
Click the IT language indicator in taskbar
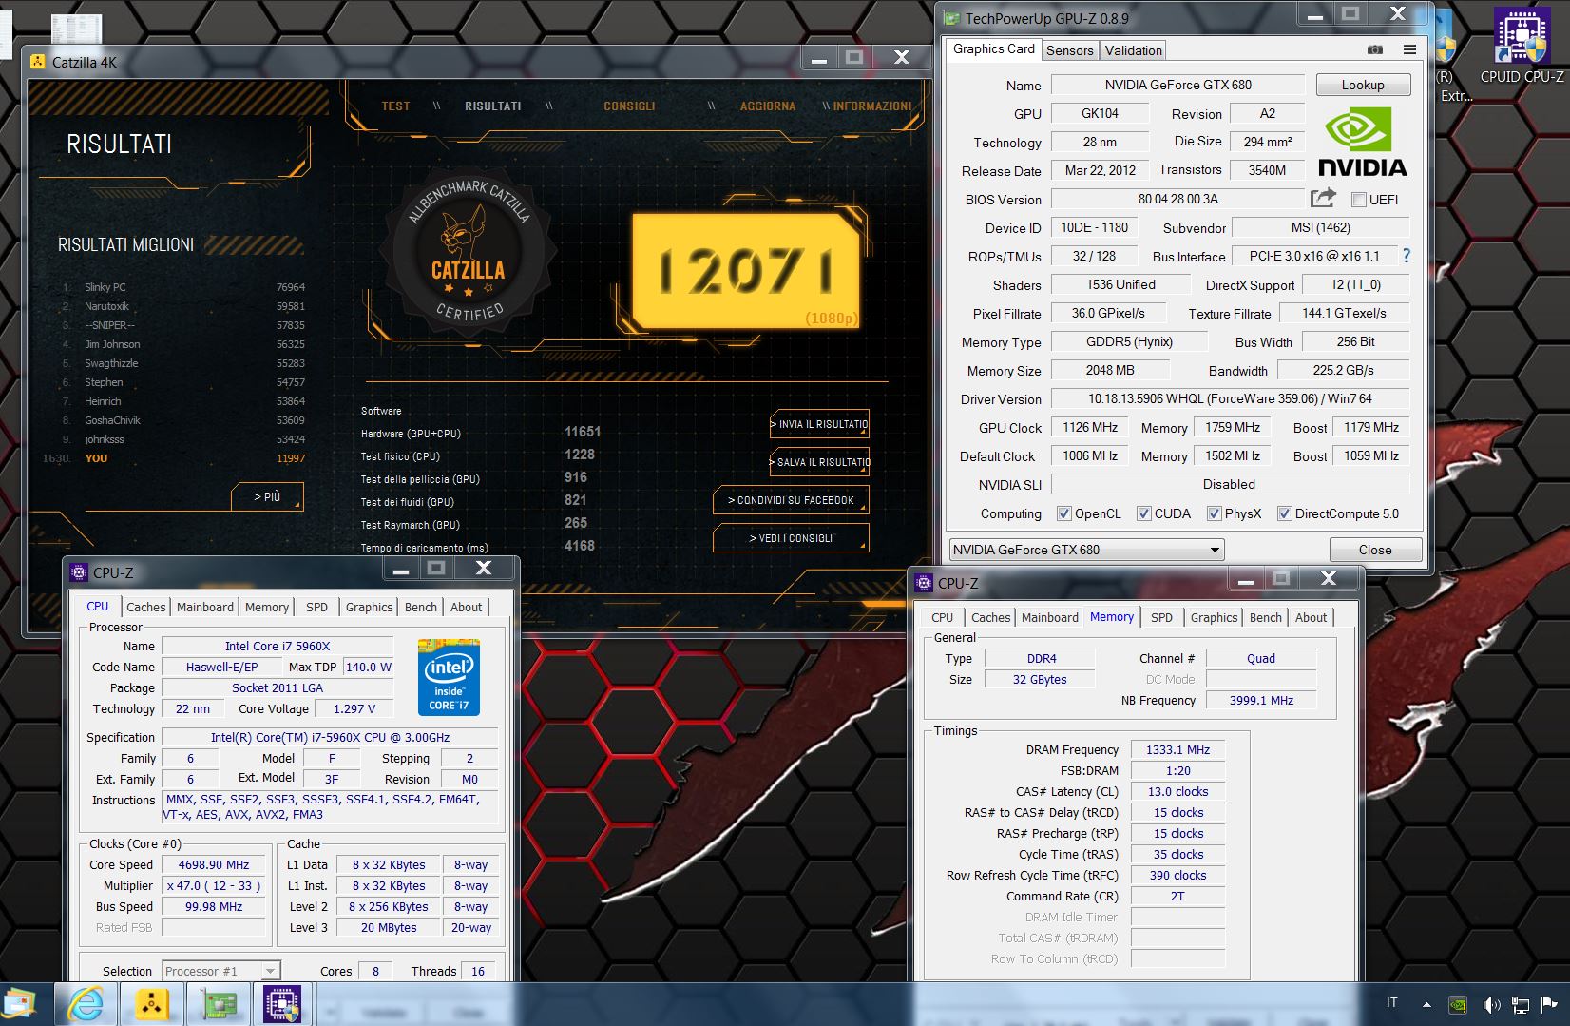1391,1002
